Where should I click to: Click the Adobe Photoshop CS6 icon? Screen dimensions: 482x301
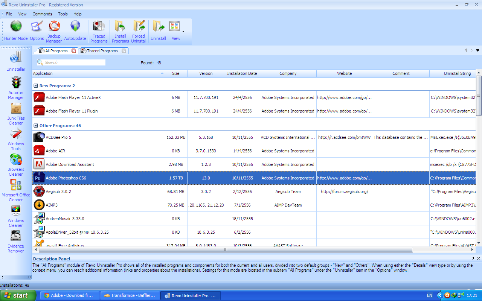[39, 178]
